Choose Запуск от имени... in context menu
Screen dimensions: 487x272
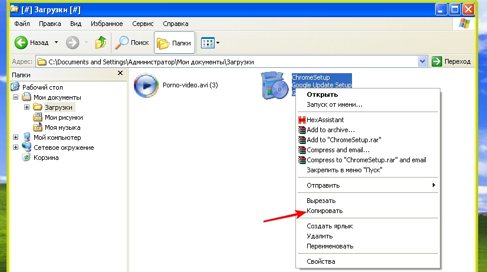(368, 104)
